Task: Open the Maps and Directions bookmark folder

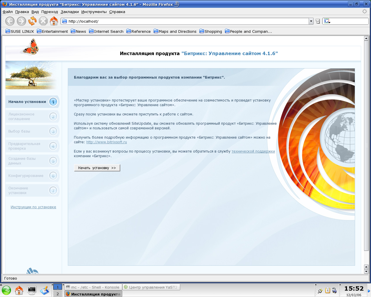Action: (175, 31)
